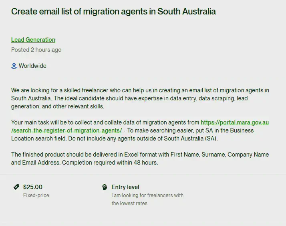Click the 'First Name, Surname, Company Name' text
286x226 pixels.
point(220,155)
